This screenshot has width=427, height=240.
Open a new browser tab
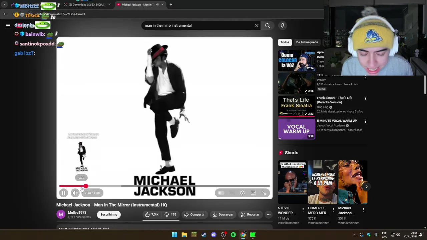coord(171,4)
